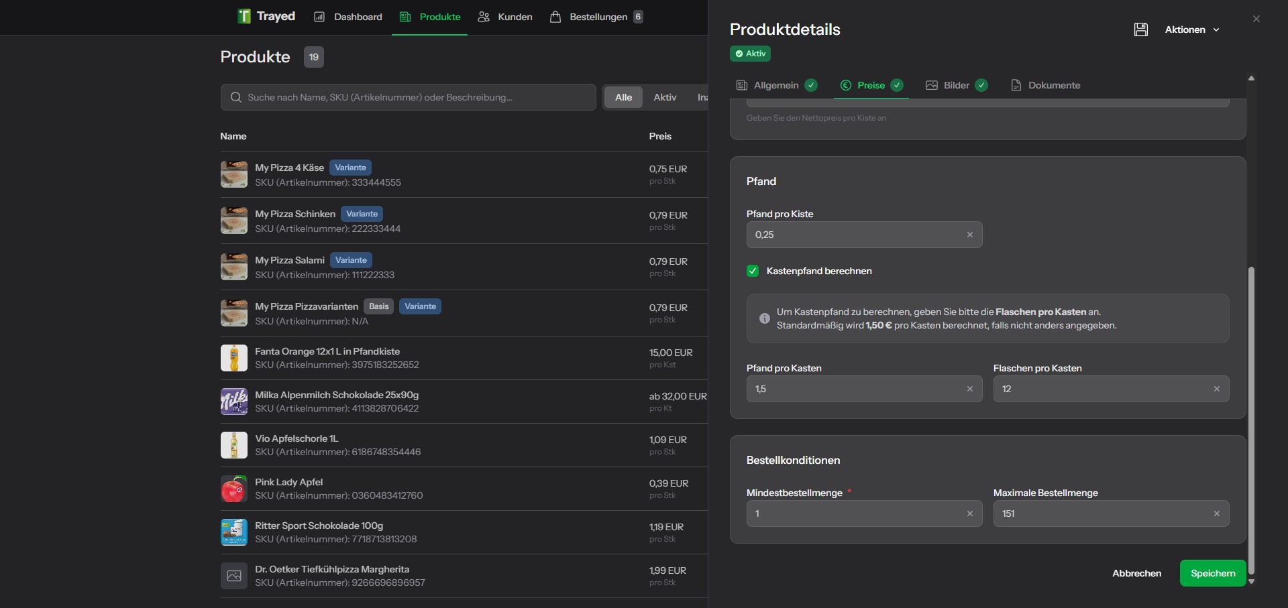Image resolution: width=1288 pixels, height=608 pixels.
Task: Clear the Pfand pro Kiste field with its X icon
Action: [x=970, y=235]
